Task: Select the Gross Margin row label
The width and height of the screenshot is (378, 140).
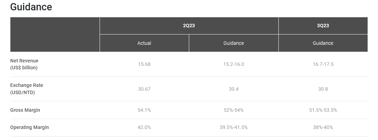Action: [25, 110]
